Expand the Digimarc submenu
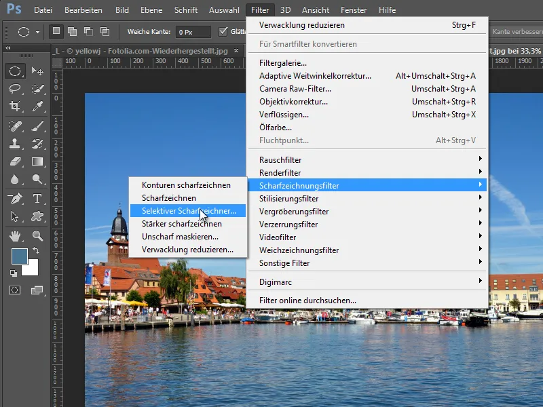Viewport: 543px width, 407px height. coord(367,282)
